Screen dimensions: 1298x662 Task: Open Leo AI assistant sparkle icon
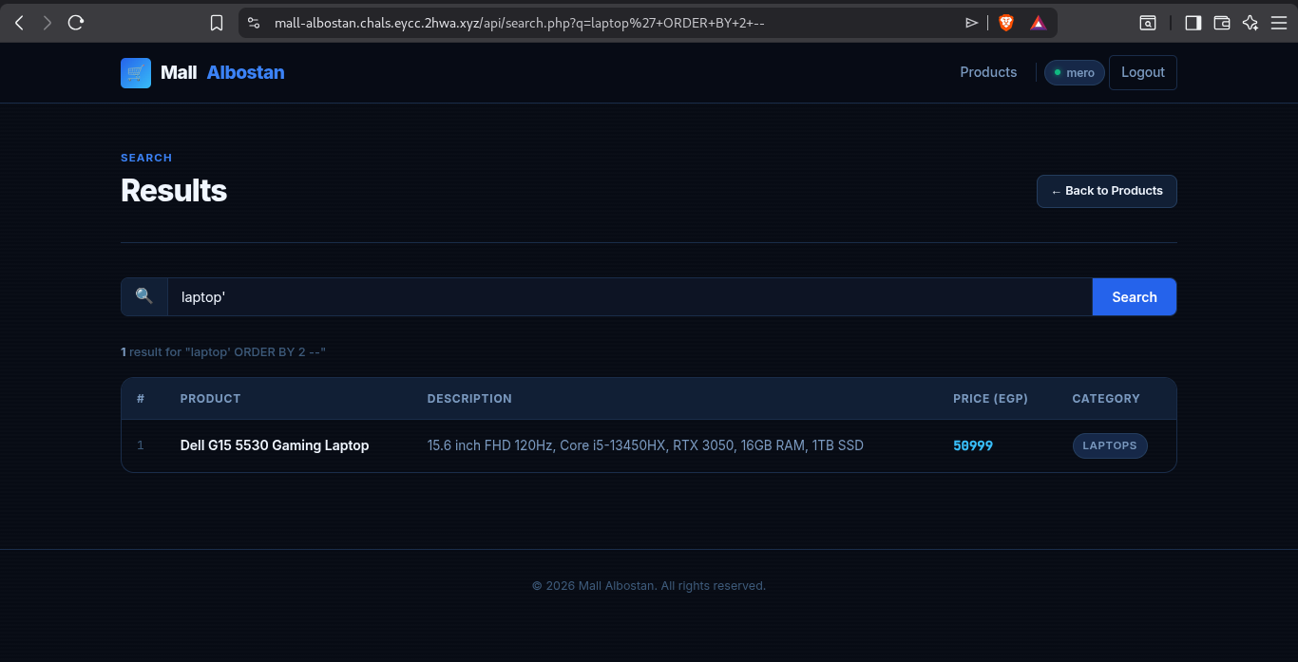point(1250,23)
